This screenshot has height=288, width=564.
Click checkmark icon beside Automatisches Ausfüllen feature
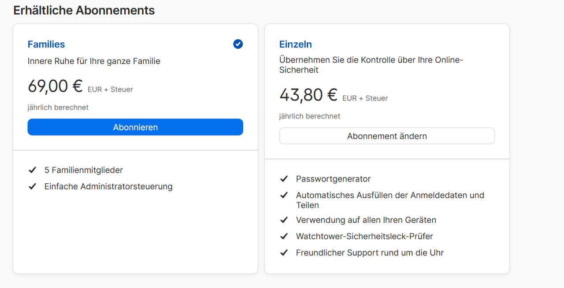[284, 195]
